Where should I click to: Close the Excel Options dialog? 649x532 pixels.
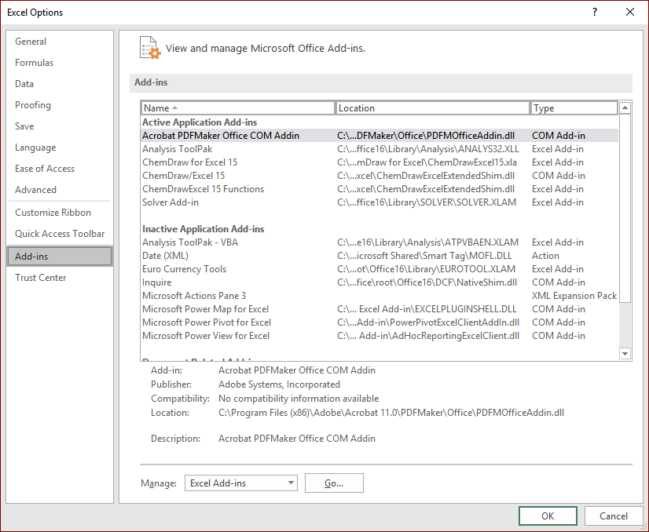[630, 12]
